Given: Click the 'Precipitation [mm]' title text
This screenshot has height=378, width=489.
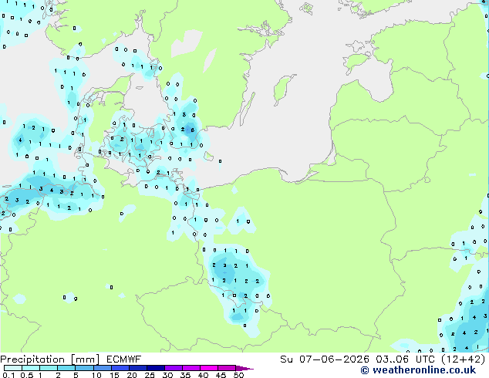Looking at the screenshot, I should coord(49,359).
